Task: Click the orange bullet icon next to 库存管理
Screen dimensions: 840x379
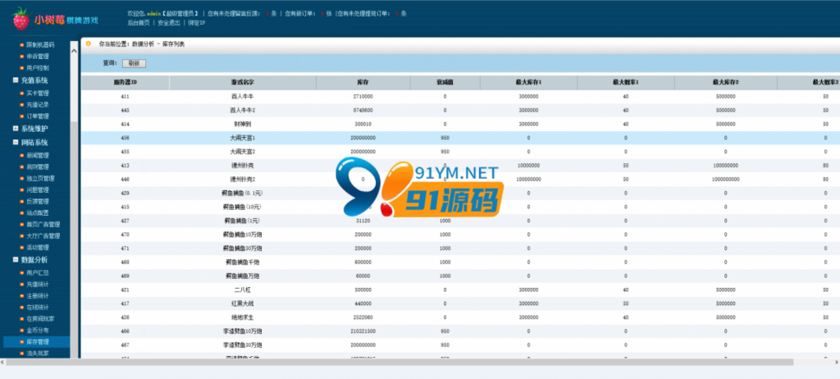Action: tap(22, 341)
